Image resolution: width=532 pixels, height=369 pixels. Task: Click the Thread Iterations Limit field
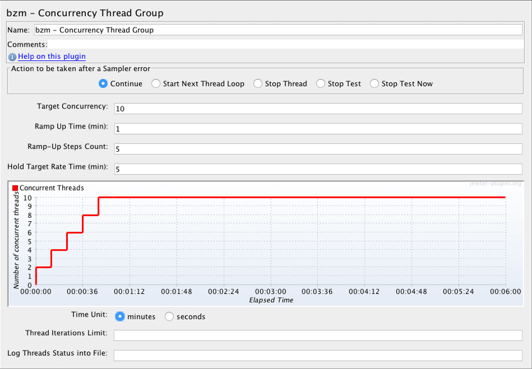coord(318,335)
